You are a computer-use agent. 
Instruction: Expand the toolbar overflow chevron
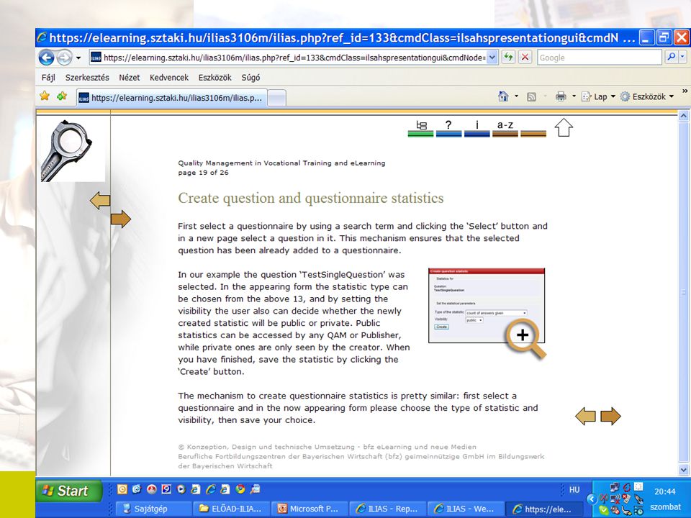click(685, 91)
